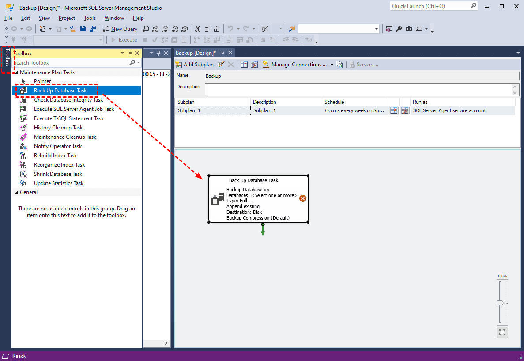Collapse the General toolbox group
524x361 pixels.
pos(17,192)
